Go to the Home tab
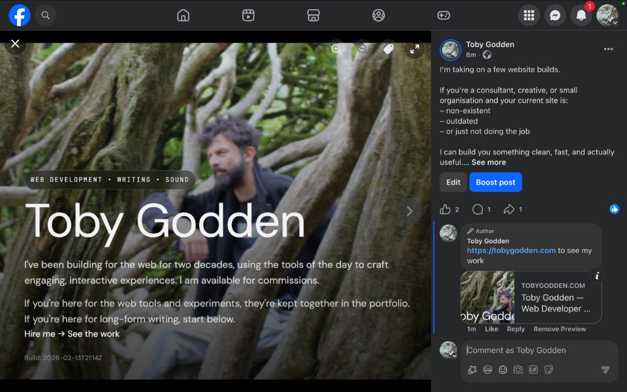The width and height of the screenshot is (627, 392). tap(183, 15)
